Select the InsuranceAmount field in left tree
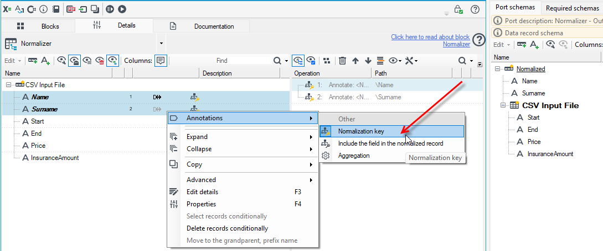Viewport: 603px width, 251px height. coord(55,158)
